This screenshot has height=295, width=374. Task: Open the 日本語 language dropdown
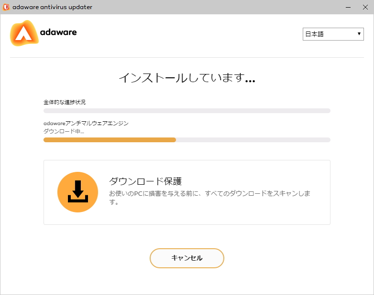[x=333, y=34]
